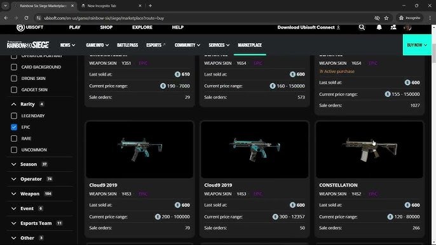Open the CONSTELLATION weapon skin thumbnail
Viewport: 436px width, 245px height.
[369, 150]
